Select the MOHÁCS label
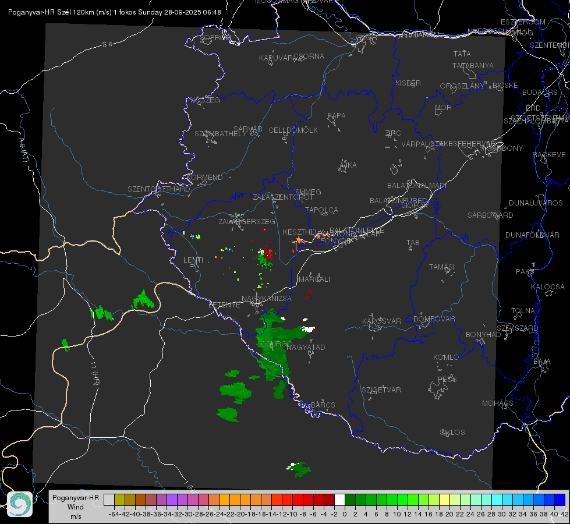This screenshot has height=524, width=570. [x=497, y=403]
